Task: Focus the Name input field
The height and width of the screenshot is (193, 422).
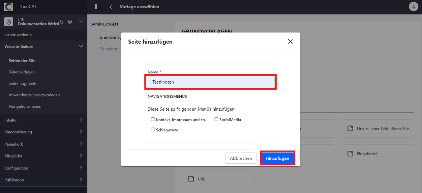Action: pyautogui.click(x=211, y=82)
